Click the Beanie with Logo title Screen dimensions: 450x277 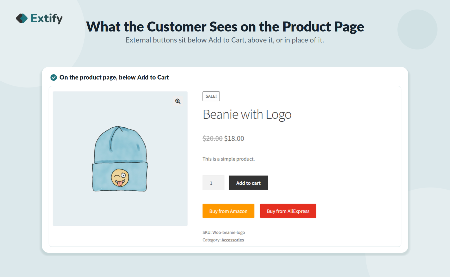(247, 114)
